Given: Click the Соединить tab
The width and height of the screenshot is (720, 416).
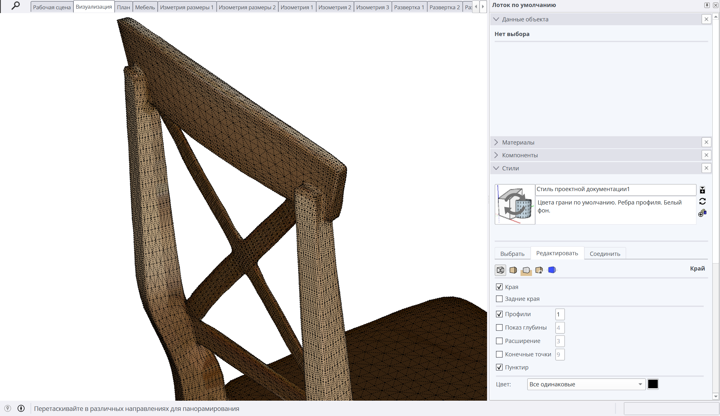Looking at the screenshot, I should pyautogui.click(x=605, y=254).
